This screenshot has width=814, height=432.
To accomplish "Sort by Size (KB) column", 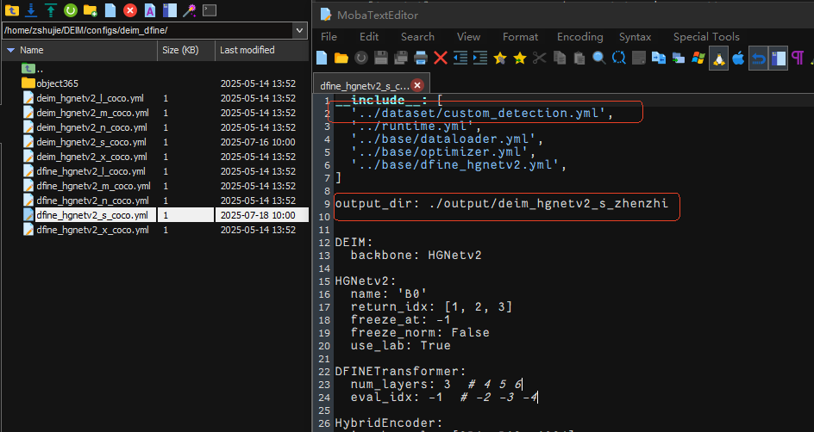I will coord(186,50).
